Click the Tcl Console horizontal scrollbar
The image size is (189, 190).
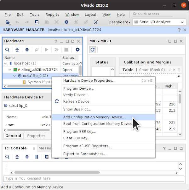point(57,173)
